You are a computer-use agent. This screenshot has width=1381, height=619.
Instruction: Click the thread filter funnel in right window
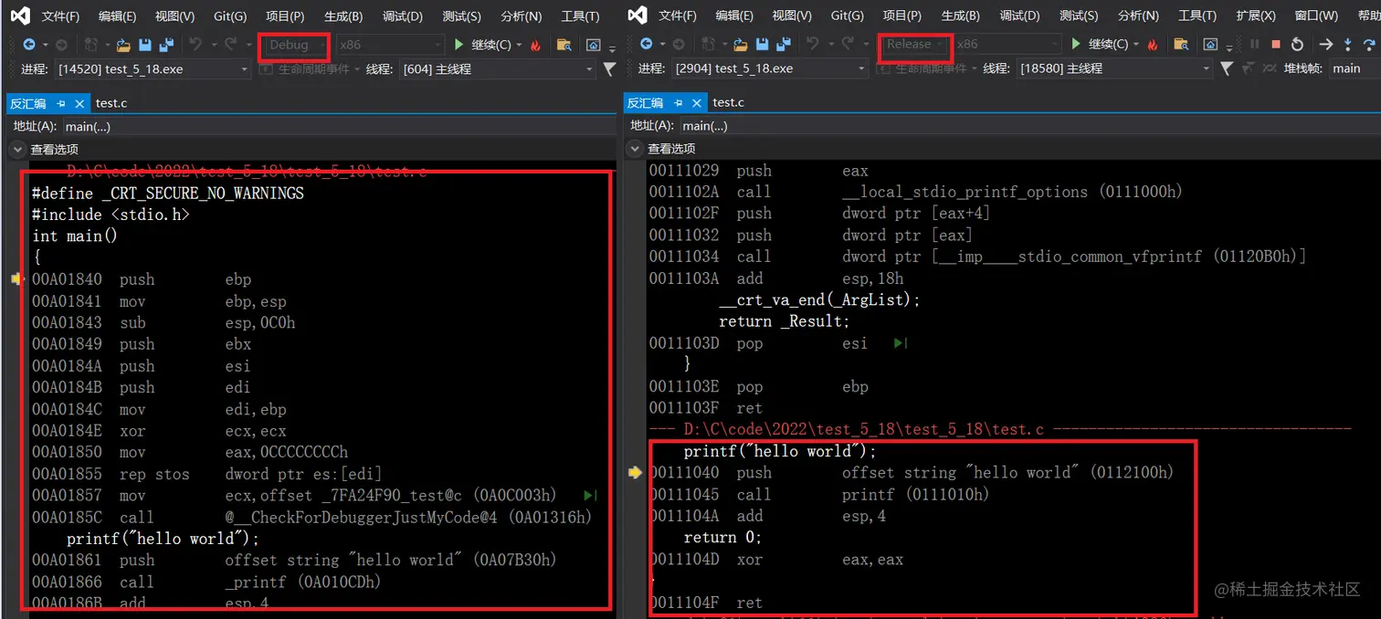click(1227, 68)
